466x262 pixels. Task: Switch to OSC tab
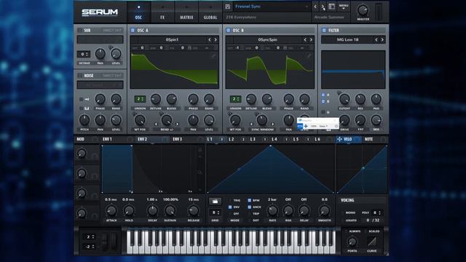coord(138,12)
